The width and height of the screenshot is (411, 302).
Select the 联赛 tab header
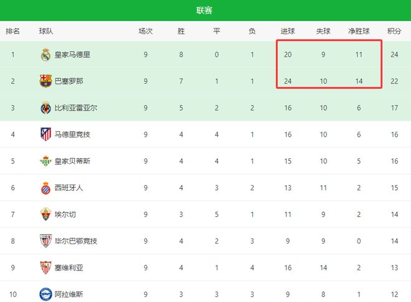click(205, 11)
